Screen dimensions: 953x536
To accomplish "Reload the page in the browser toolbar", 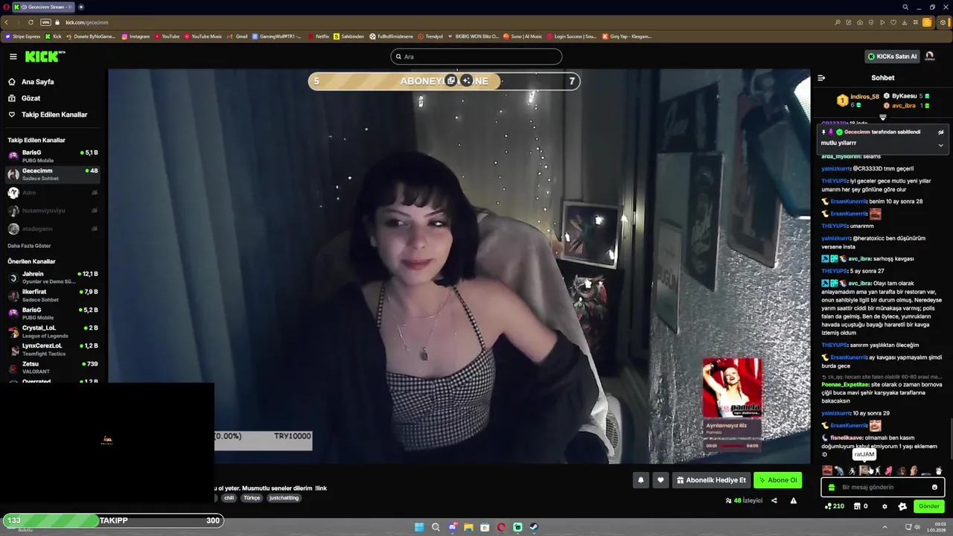I will pos(31,22).
